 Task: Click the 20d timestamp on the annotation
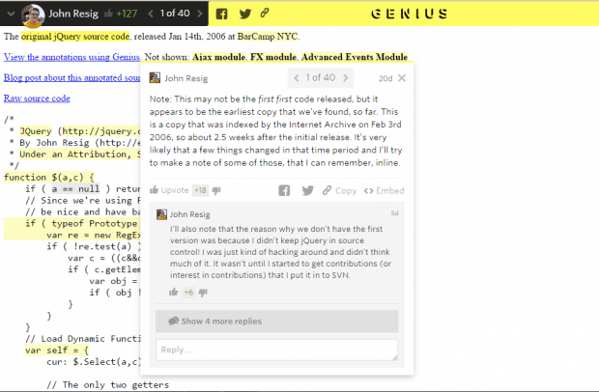[385, 78]
